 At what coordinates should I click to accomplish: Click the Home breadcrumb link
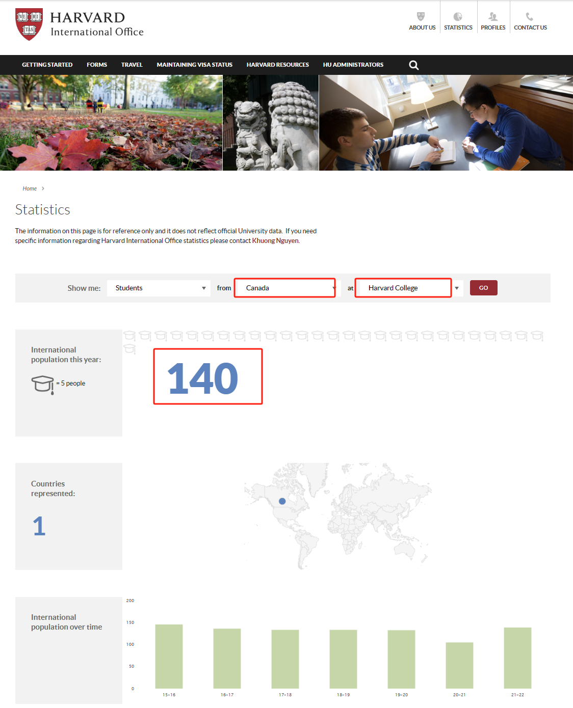30,188
